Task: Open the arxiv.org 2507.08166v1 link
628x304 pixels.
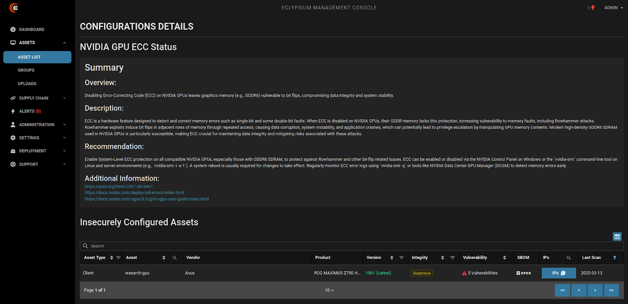Action: [x=119, y=186]
